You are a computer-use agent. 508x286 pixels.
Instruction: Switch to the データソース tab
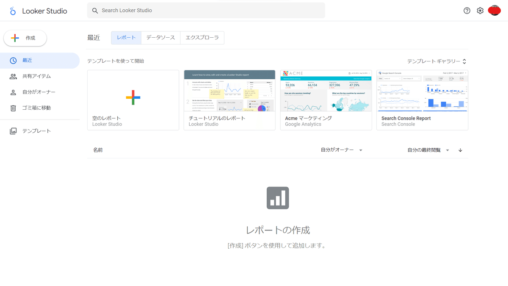point(161,38)
